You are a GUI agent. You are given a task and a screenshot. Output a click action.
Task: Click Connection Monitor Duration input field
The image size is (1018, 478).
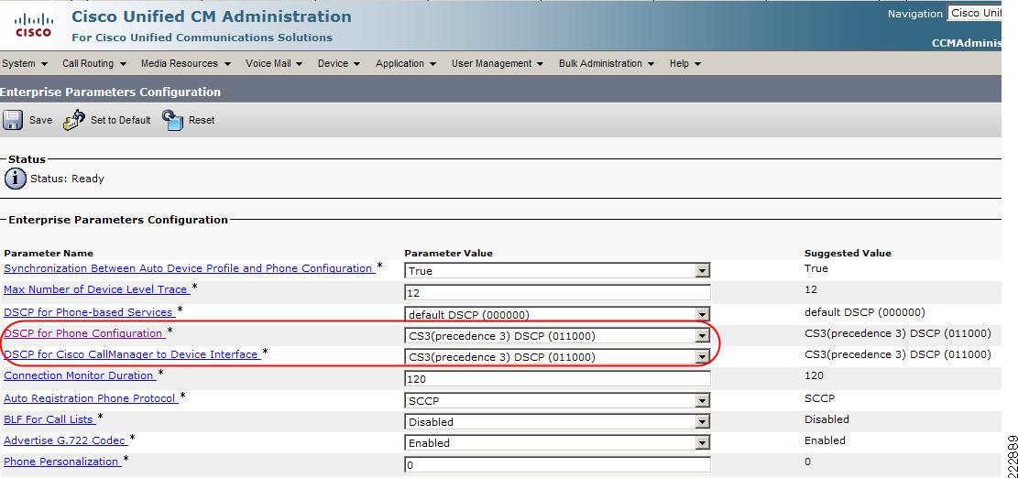click(557, 379)
